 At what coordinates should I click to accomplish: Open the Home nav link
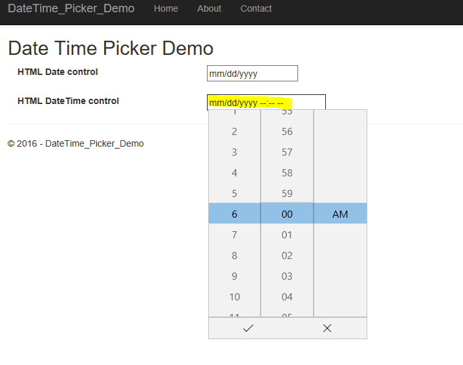[x=166, y=8]
